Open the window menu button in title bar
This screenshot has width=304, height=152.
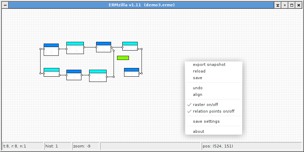click(5, 5)
